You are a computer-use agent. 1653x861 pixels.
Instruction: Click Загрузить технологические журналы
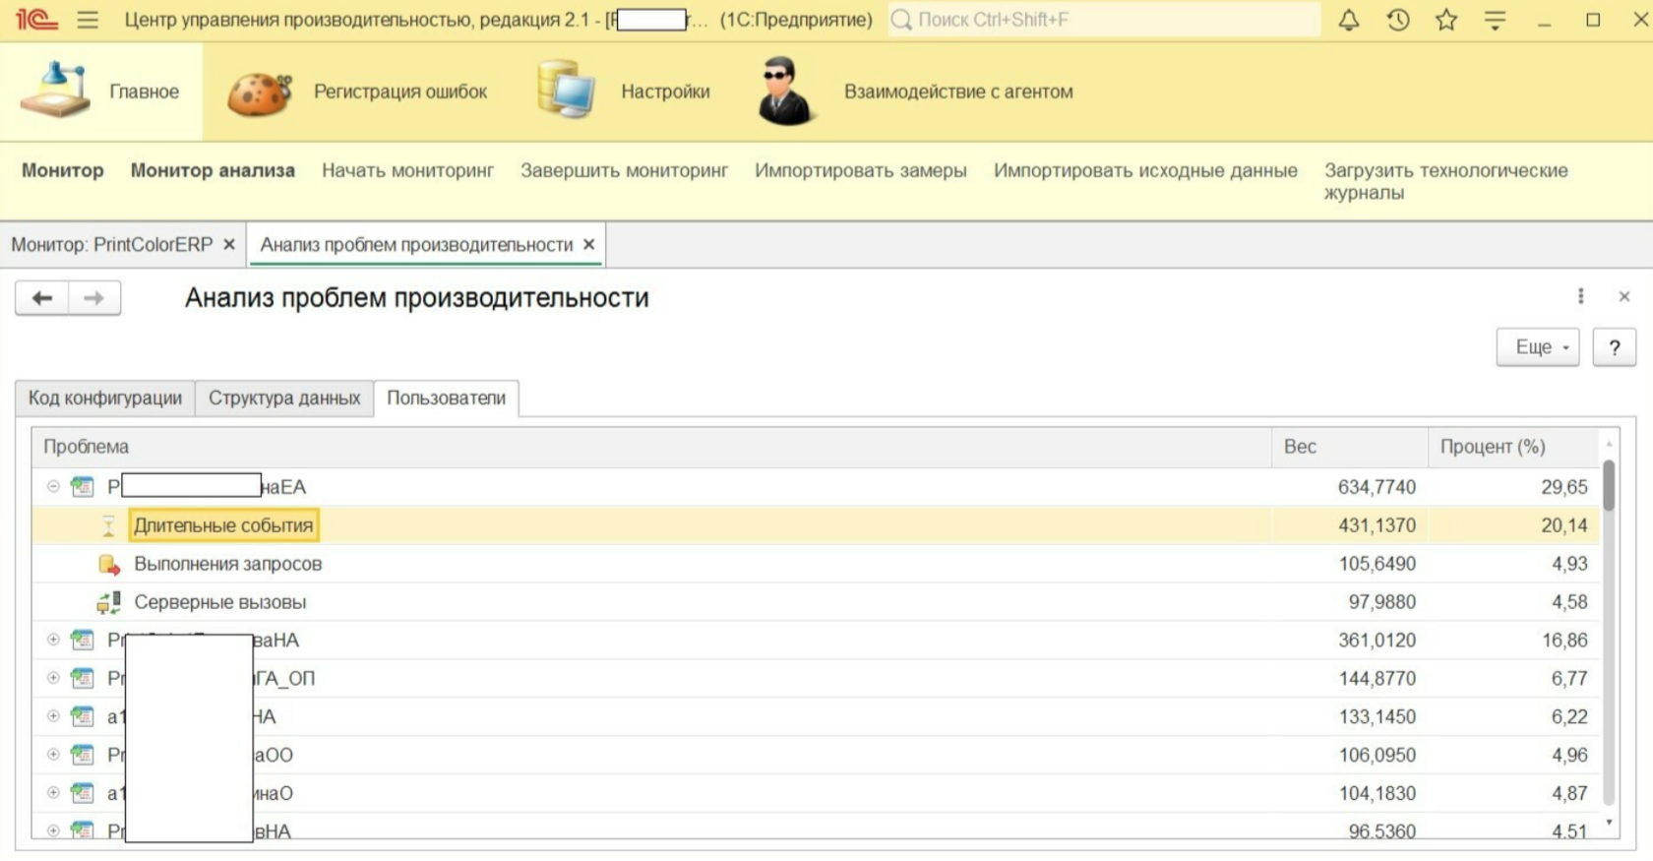pos(1446,181)
